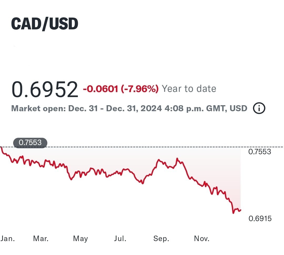Click the Sep. x-axis label
This screenshot has width=284, height=255.
(161, 238)
